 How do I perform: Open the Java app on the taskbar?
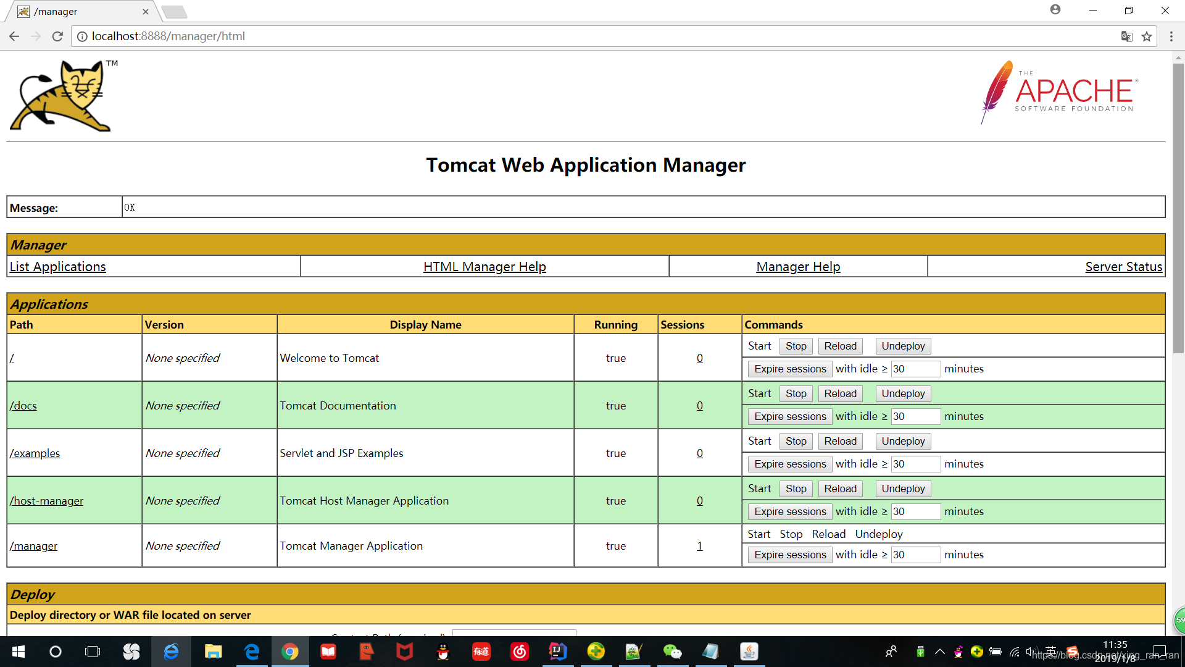[x=749, y=652]
